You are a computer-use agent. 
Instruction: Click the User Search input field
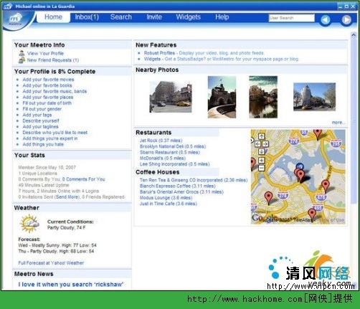(292, 18)
